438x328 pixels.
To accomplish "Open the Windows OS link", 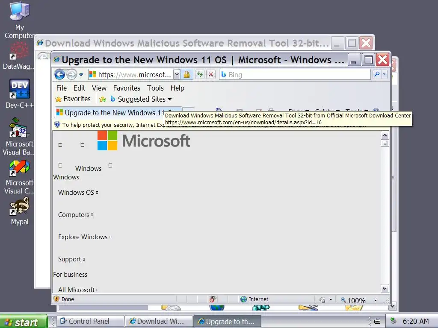I will pyautogui.click(x=78, y=193).
